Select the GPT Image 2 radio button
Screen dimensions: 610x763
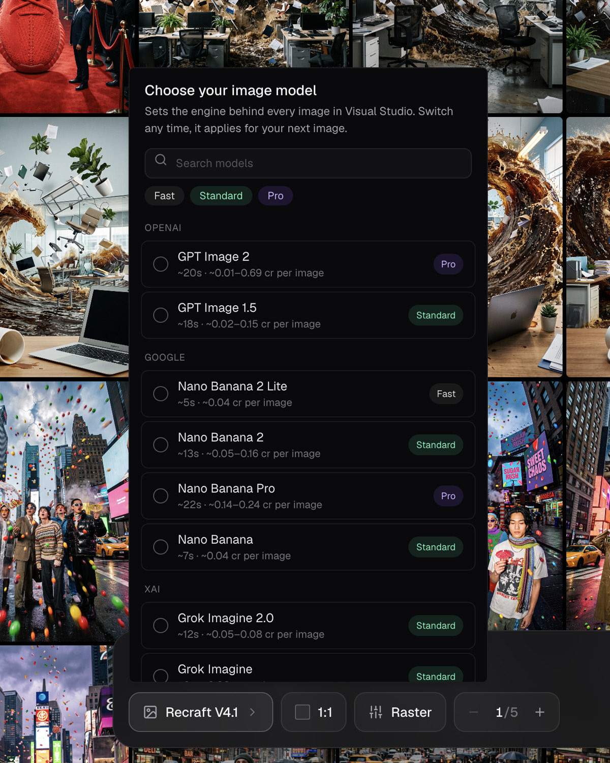click(161, 264)
